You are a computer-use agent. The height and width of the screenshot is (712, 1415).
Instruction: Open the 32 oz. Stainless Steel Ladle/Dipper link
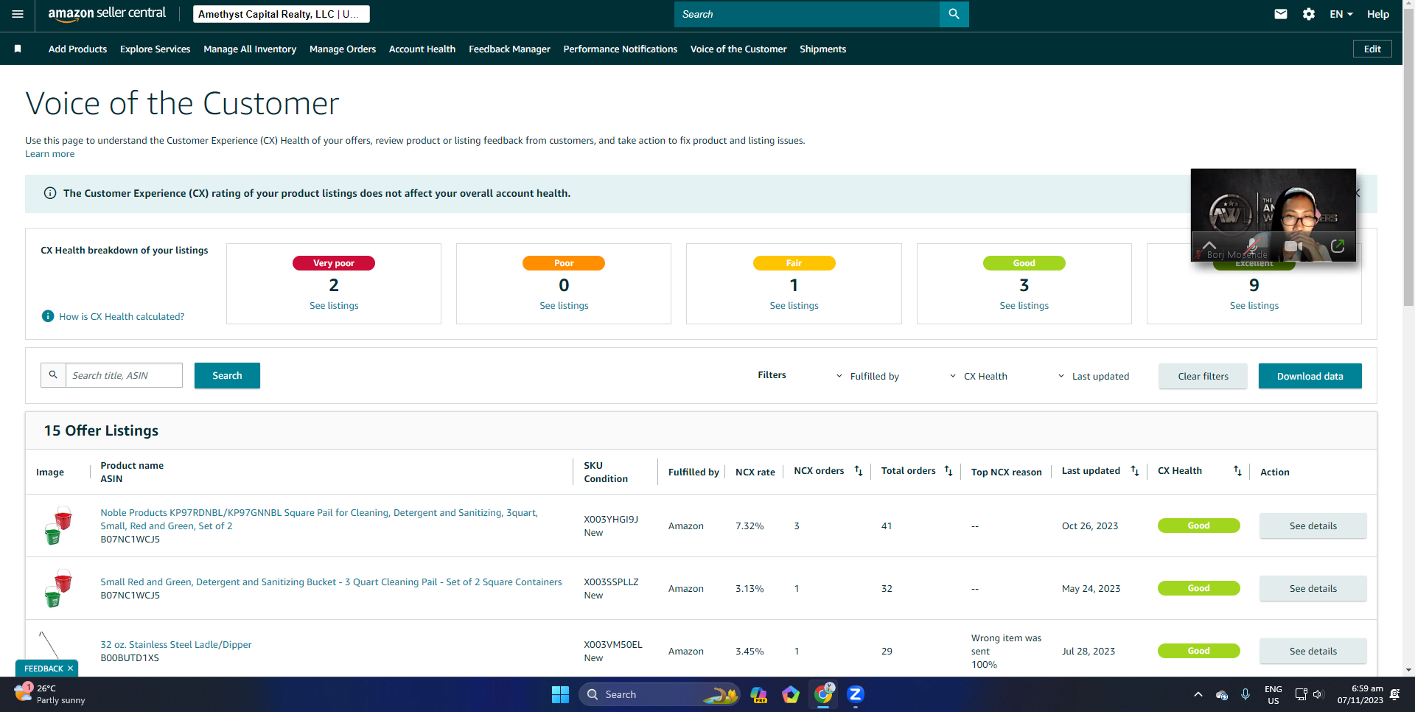[175, 644]
